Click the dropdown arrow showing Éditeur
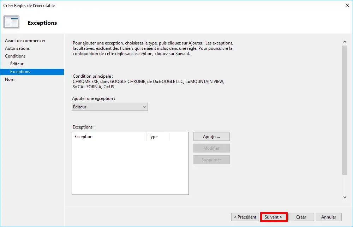 [144, 107]
